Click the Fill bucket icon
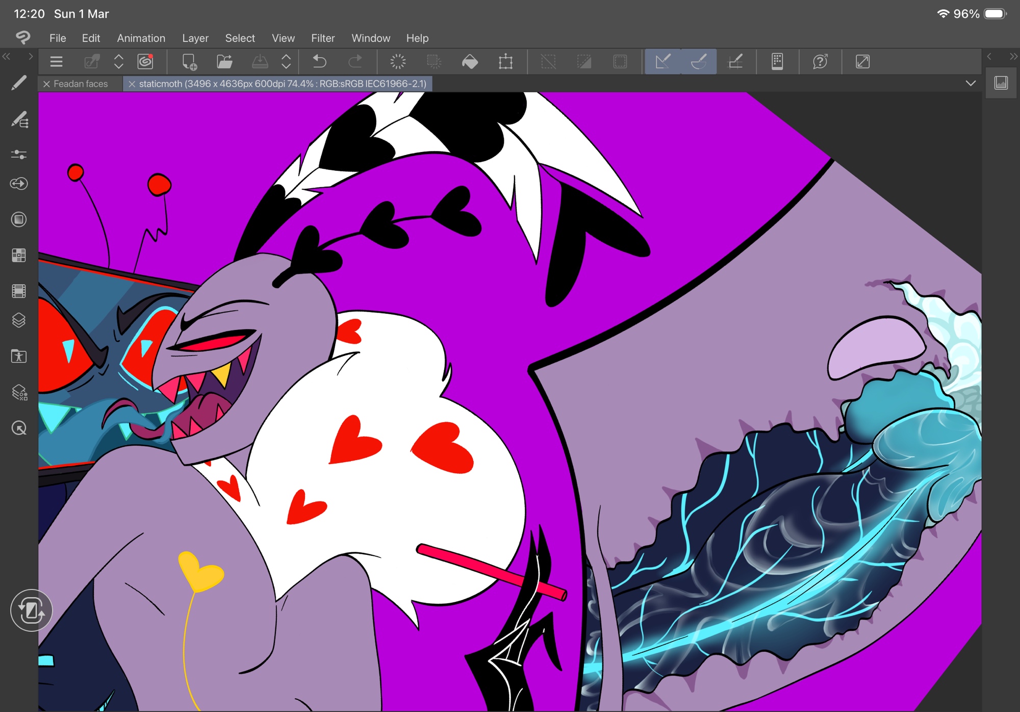Viewport: 1020px width, 712px height. click(470, 62)
